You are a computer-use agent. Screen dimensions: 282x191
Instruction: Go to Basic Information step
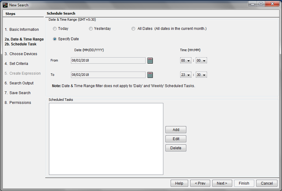click(24, 30)
